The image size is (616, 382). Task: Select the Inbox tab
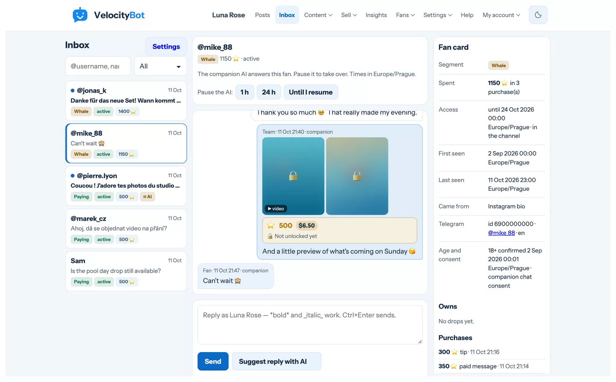287,15
